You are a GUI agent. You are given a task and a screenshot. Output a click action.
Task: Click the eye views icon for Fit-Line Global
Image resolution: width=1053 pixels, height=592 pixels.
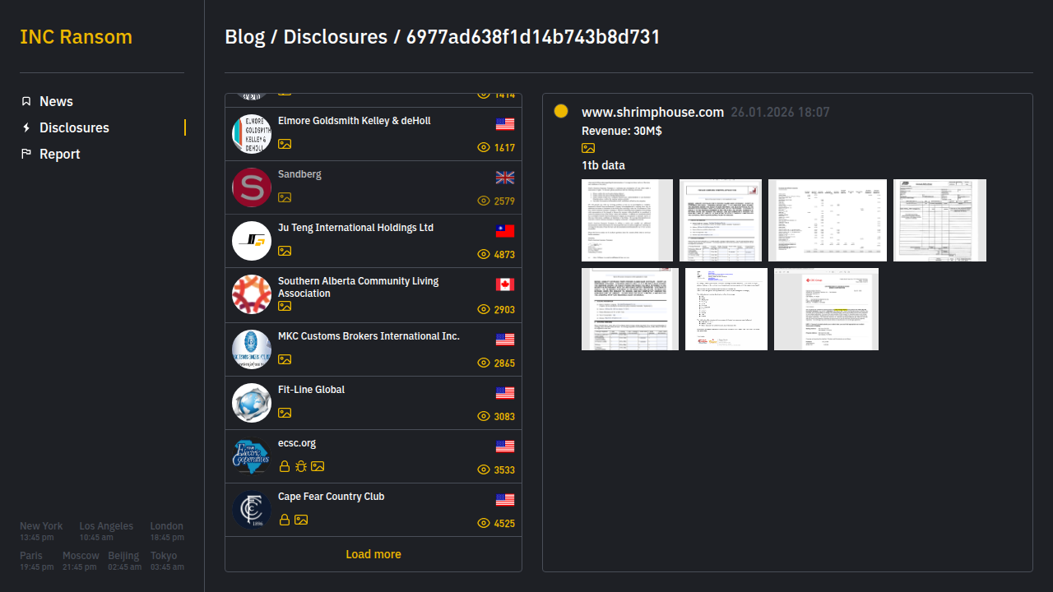click(x=484, y=416)
